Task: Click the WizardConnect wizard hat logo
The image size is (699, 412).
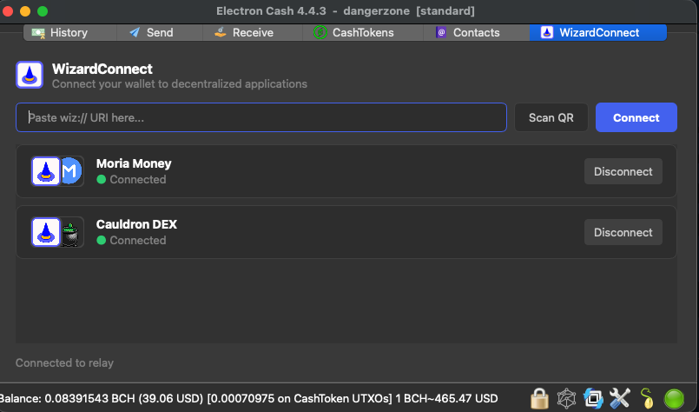Action: coord(30,75)
